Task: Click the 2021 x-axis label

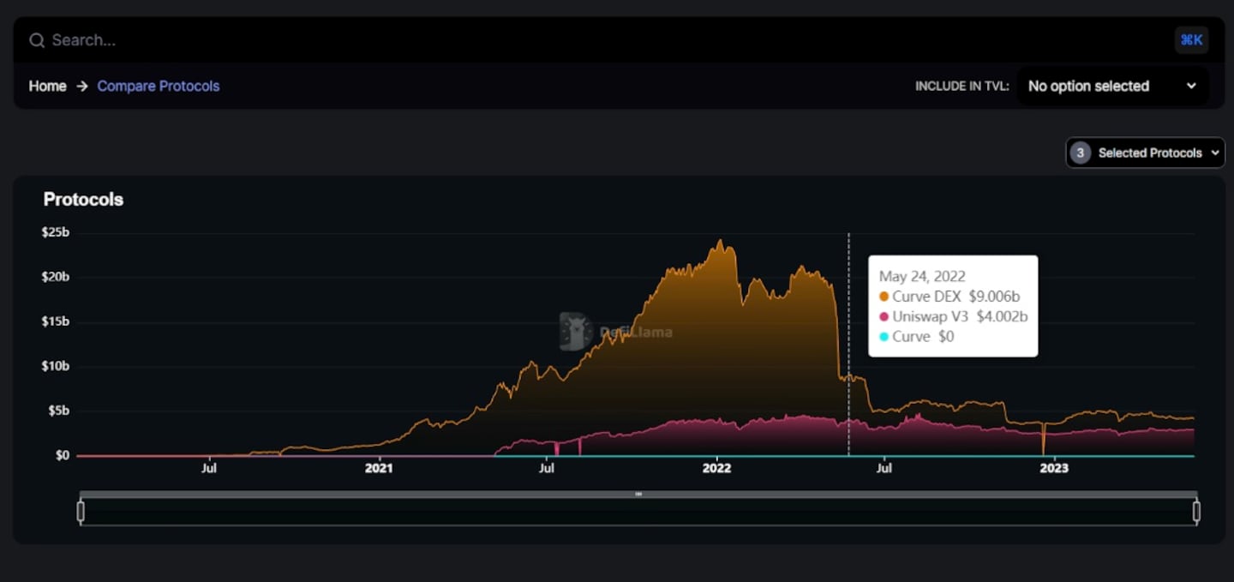Action: (x=378, y=469)
